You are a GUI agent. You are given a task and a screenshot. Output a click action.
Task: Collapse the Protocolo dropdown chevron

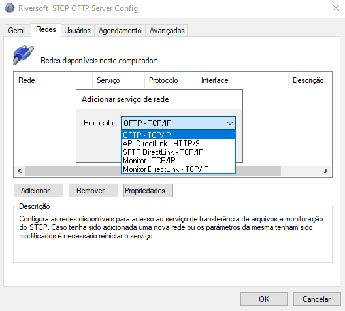[230, 123]
